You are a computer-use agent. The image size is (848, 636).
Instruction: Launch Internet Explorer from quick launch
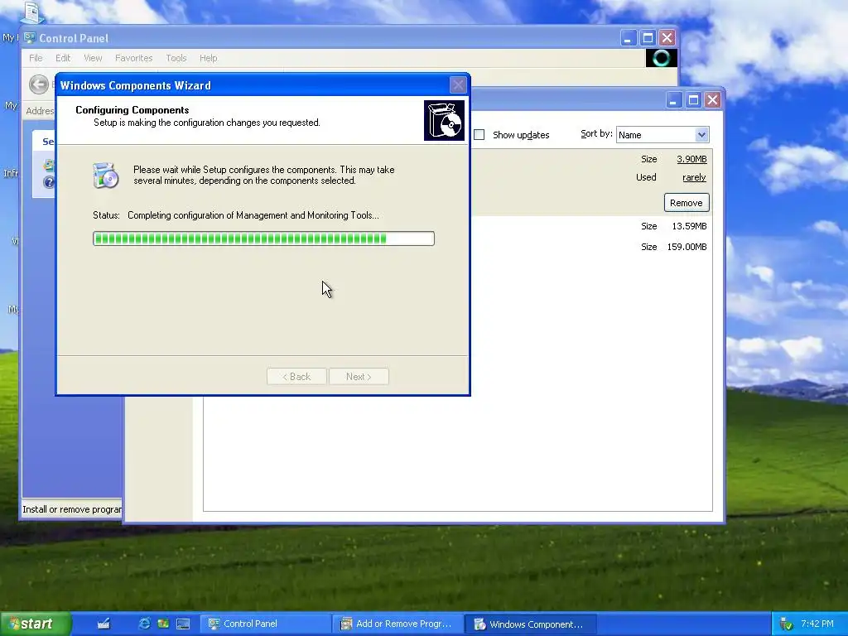[x=144, y=624]
